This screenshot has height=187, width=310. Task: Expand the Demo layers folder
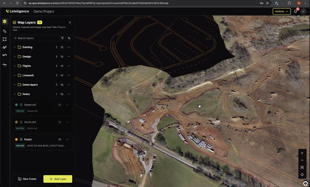15,85
